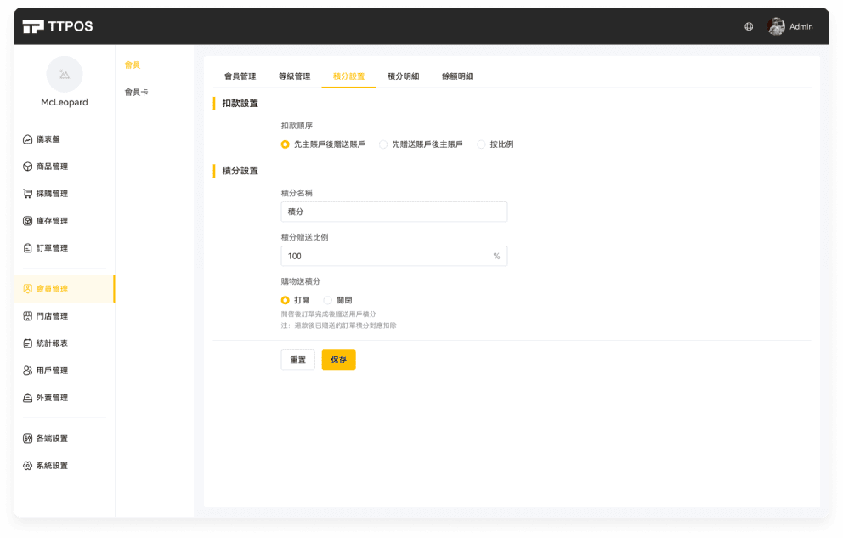Image resolution: width=843 pixels, height=538 pixels.
Task: Open the 積分明細 tab
Action: click(403, 76)
